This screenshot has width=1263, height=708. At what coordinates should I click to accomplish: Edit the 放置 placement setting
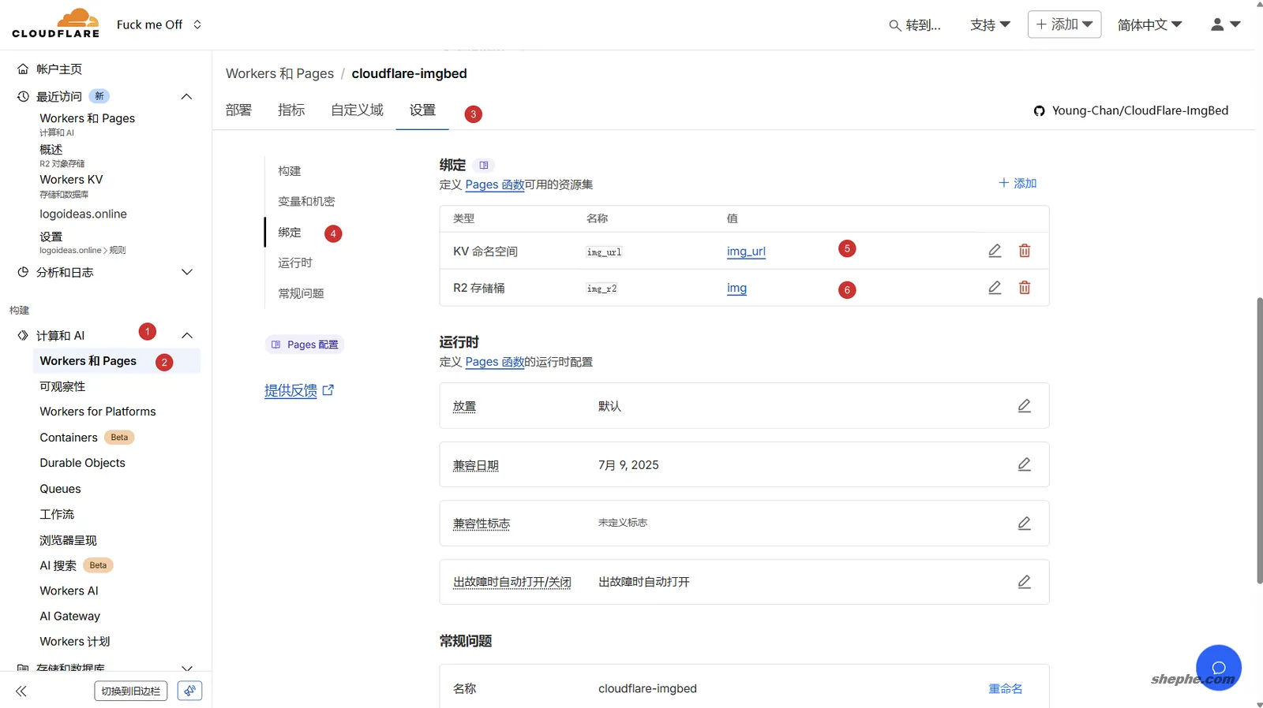[x=1025, y=406]
